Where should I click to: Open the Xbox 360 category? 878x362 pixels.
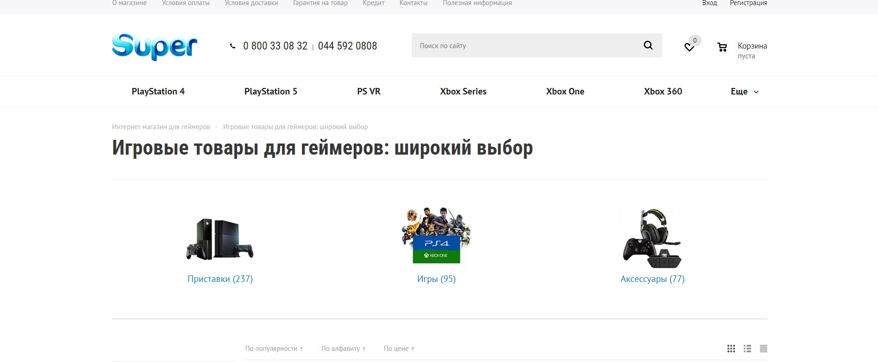663,92
